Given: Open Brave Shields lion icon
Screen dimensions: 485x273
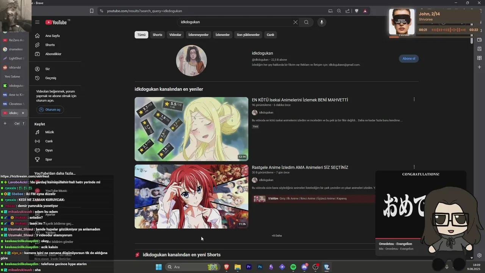Looking at the screenshot, I should [356, 11].
